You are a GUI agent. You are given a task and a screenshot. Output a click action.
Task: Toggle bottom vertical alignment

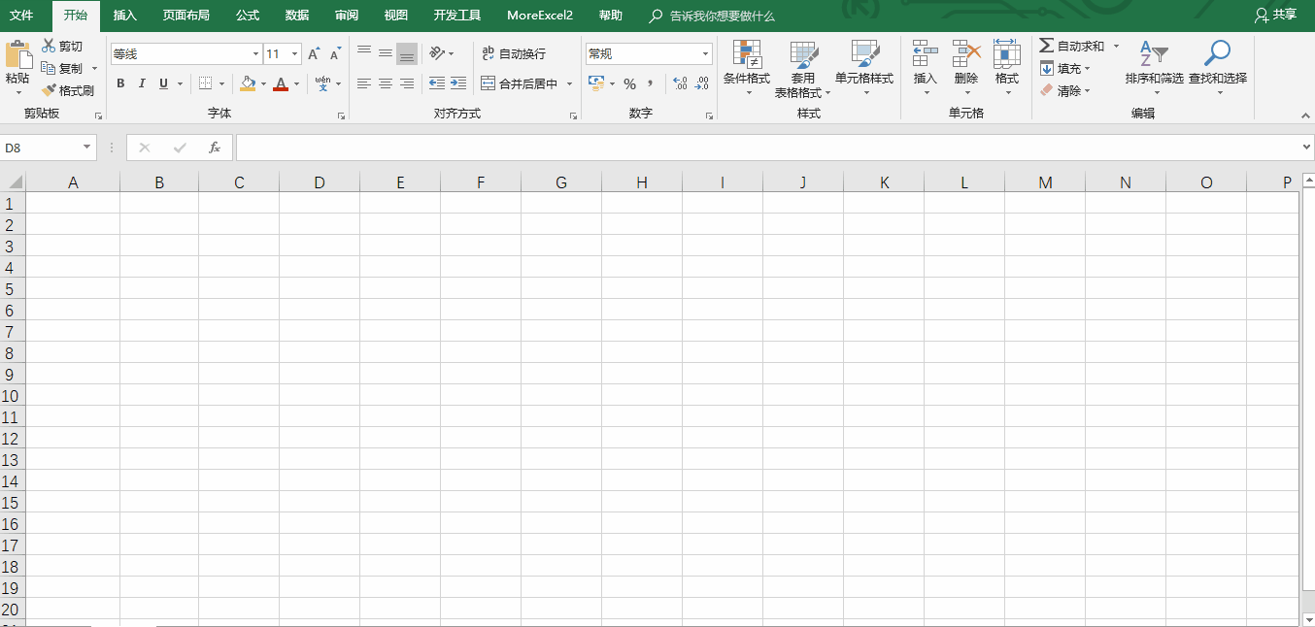(x=407, y=53)
